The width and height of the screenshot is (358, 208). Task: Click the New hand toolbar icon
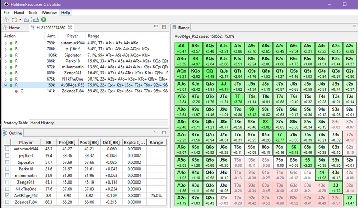point(14,20)
